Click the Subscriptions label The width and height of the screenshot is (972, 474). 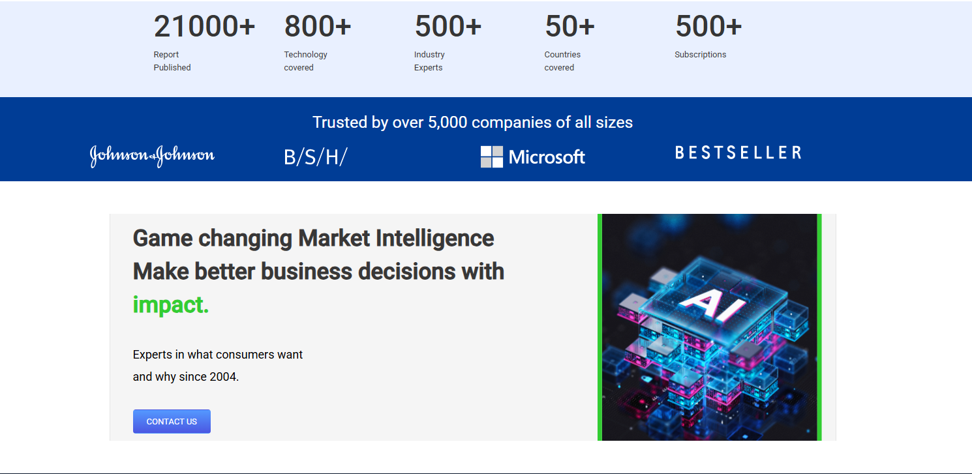[x=700, y=55]
